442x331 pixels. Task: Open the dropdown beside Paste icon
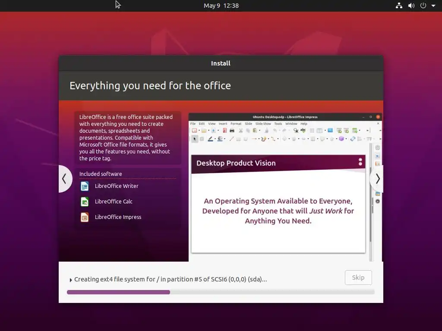pos(259,130)
